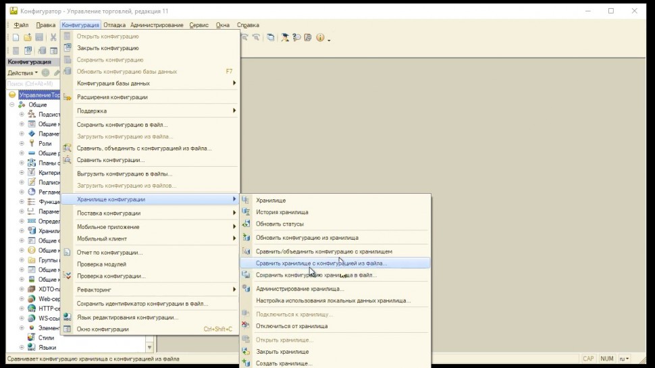Screen dimensions: 655x368
Task: Click the Обновить статусы icon
Action: click(x=246, y=224)
